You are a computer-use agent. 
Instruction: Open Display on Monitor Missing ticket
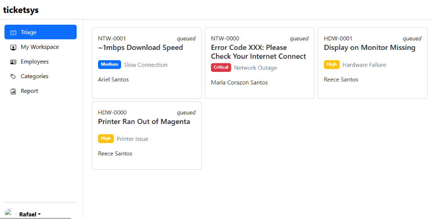pyautogui.click(x=370, y=48)
